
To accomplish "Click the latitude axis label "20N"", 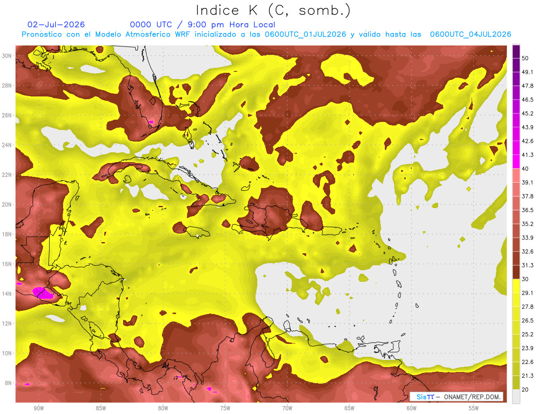I will tap(7, 205).
